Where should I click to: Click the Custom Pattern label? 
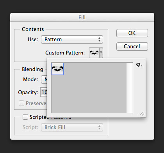click(x=65, y=53)
